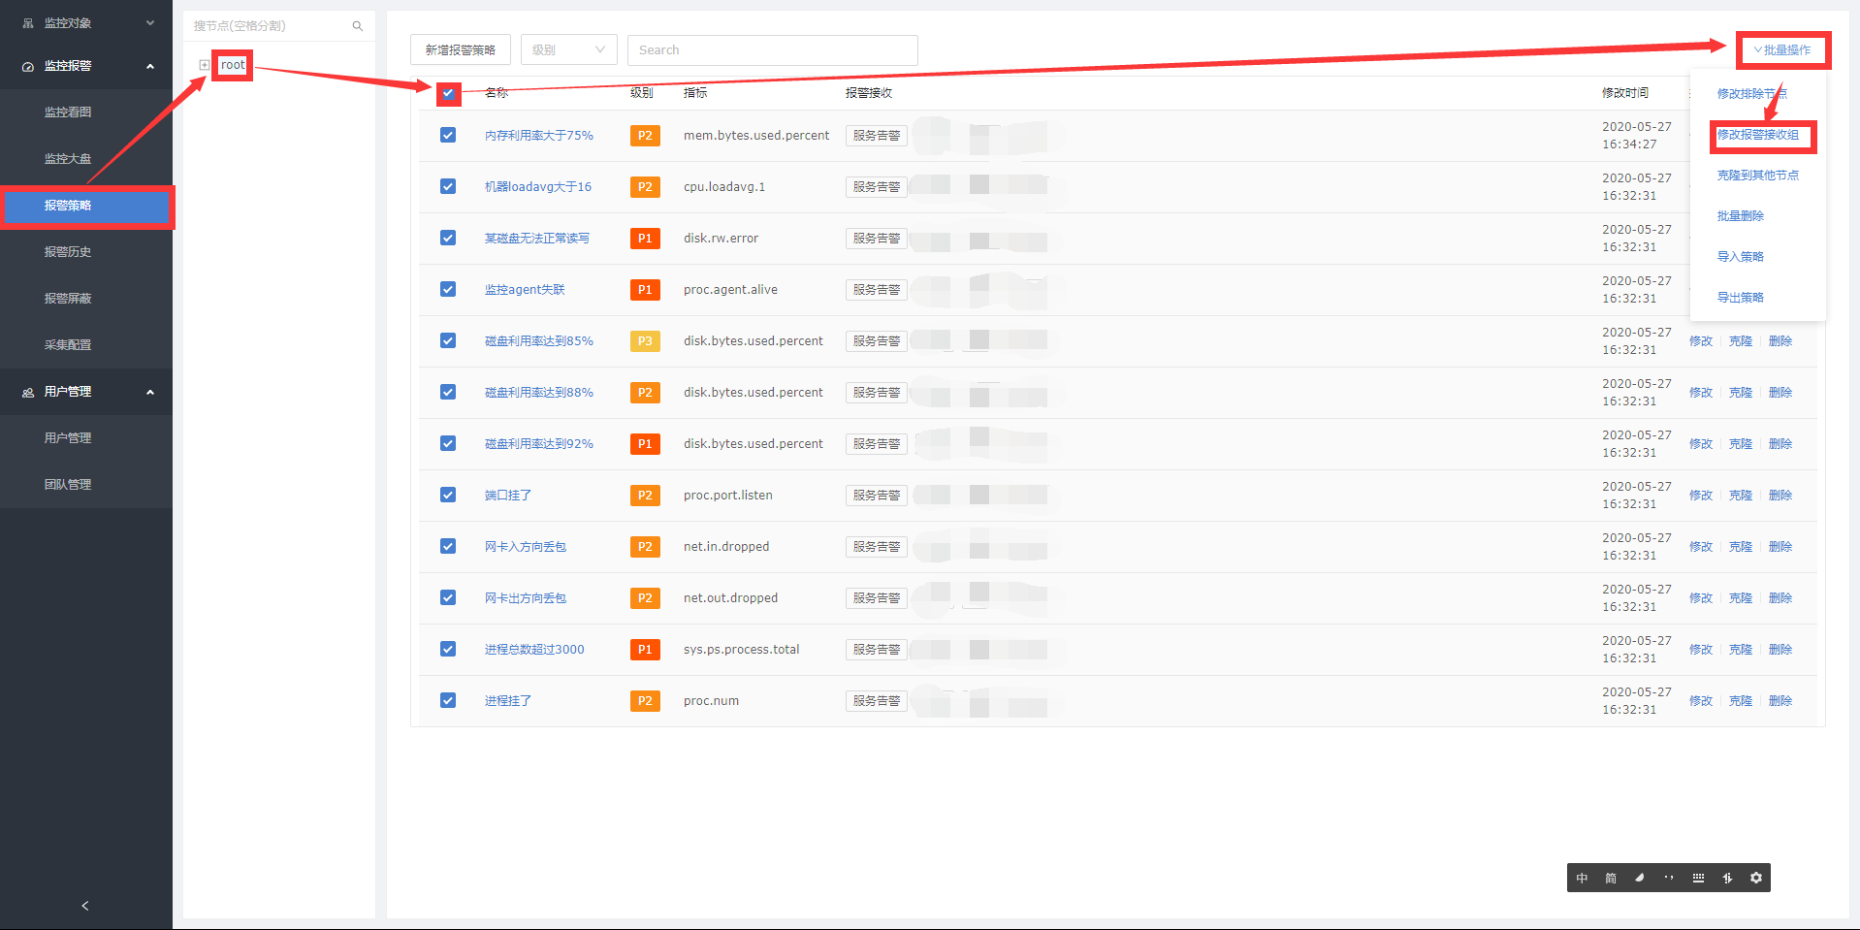Choose 导出策略 from the batch menu
This screenshot has width=1860, height=930.
click(1741, 298)
